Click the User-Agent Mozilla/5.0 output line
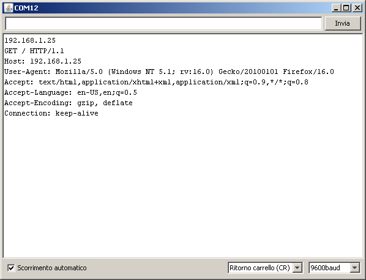The height and width of the screenshot is (280, 366). (169, 72)
